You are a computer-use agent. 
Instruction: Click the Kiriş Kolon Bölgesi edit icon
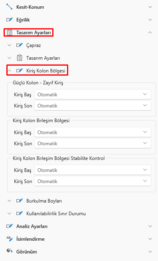[x=20, y=70]
